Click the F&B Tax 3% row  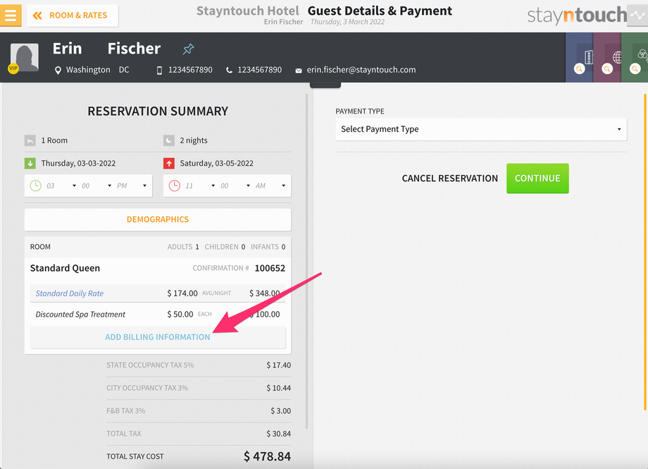click(x=199, y=410)
